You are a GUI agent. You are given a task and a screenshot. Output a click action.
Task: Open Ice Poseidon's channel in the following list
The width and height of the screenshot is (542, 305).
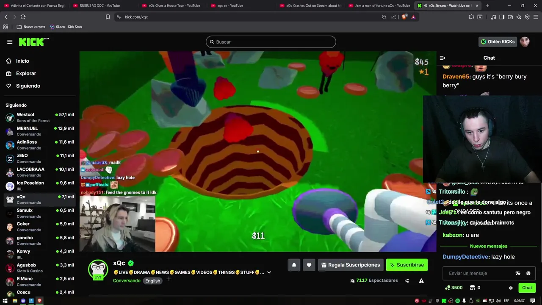pyautogui.click(x=39, y=186)
